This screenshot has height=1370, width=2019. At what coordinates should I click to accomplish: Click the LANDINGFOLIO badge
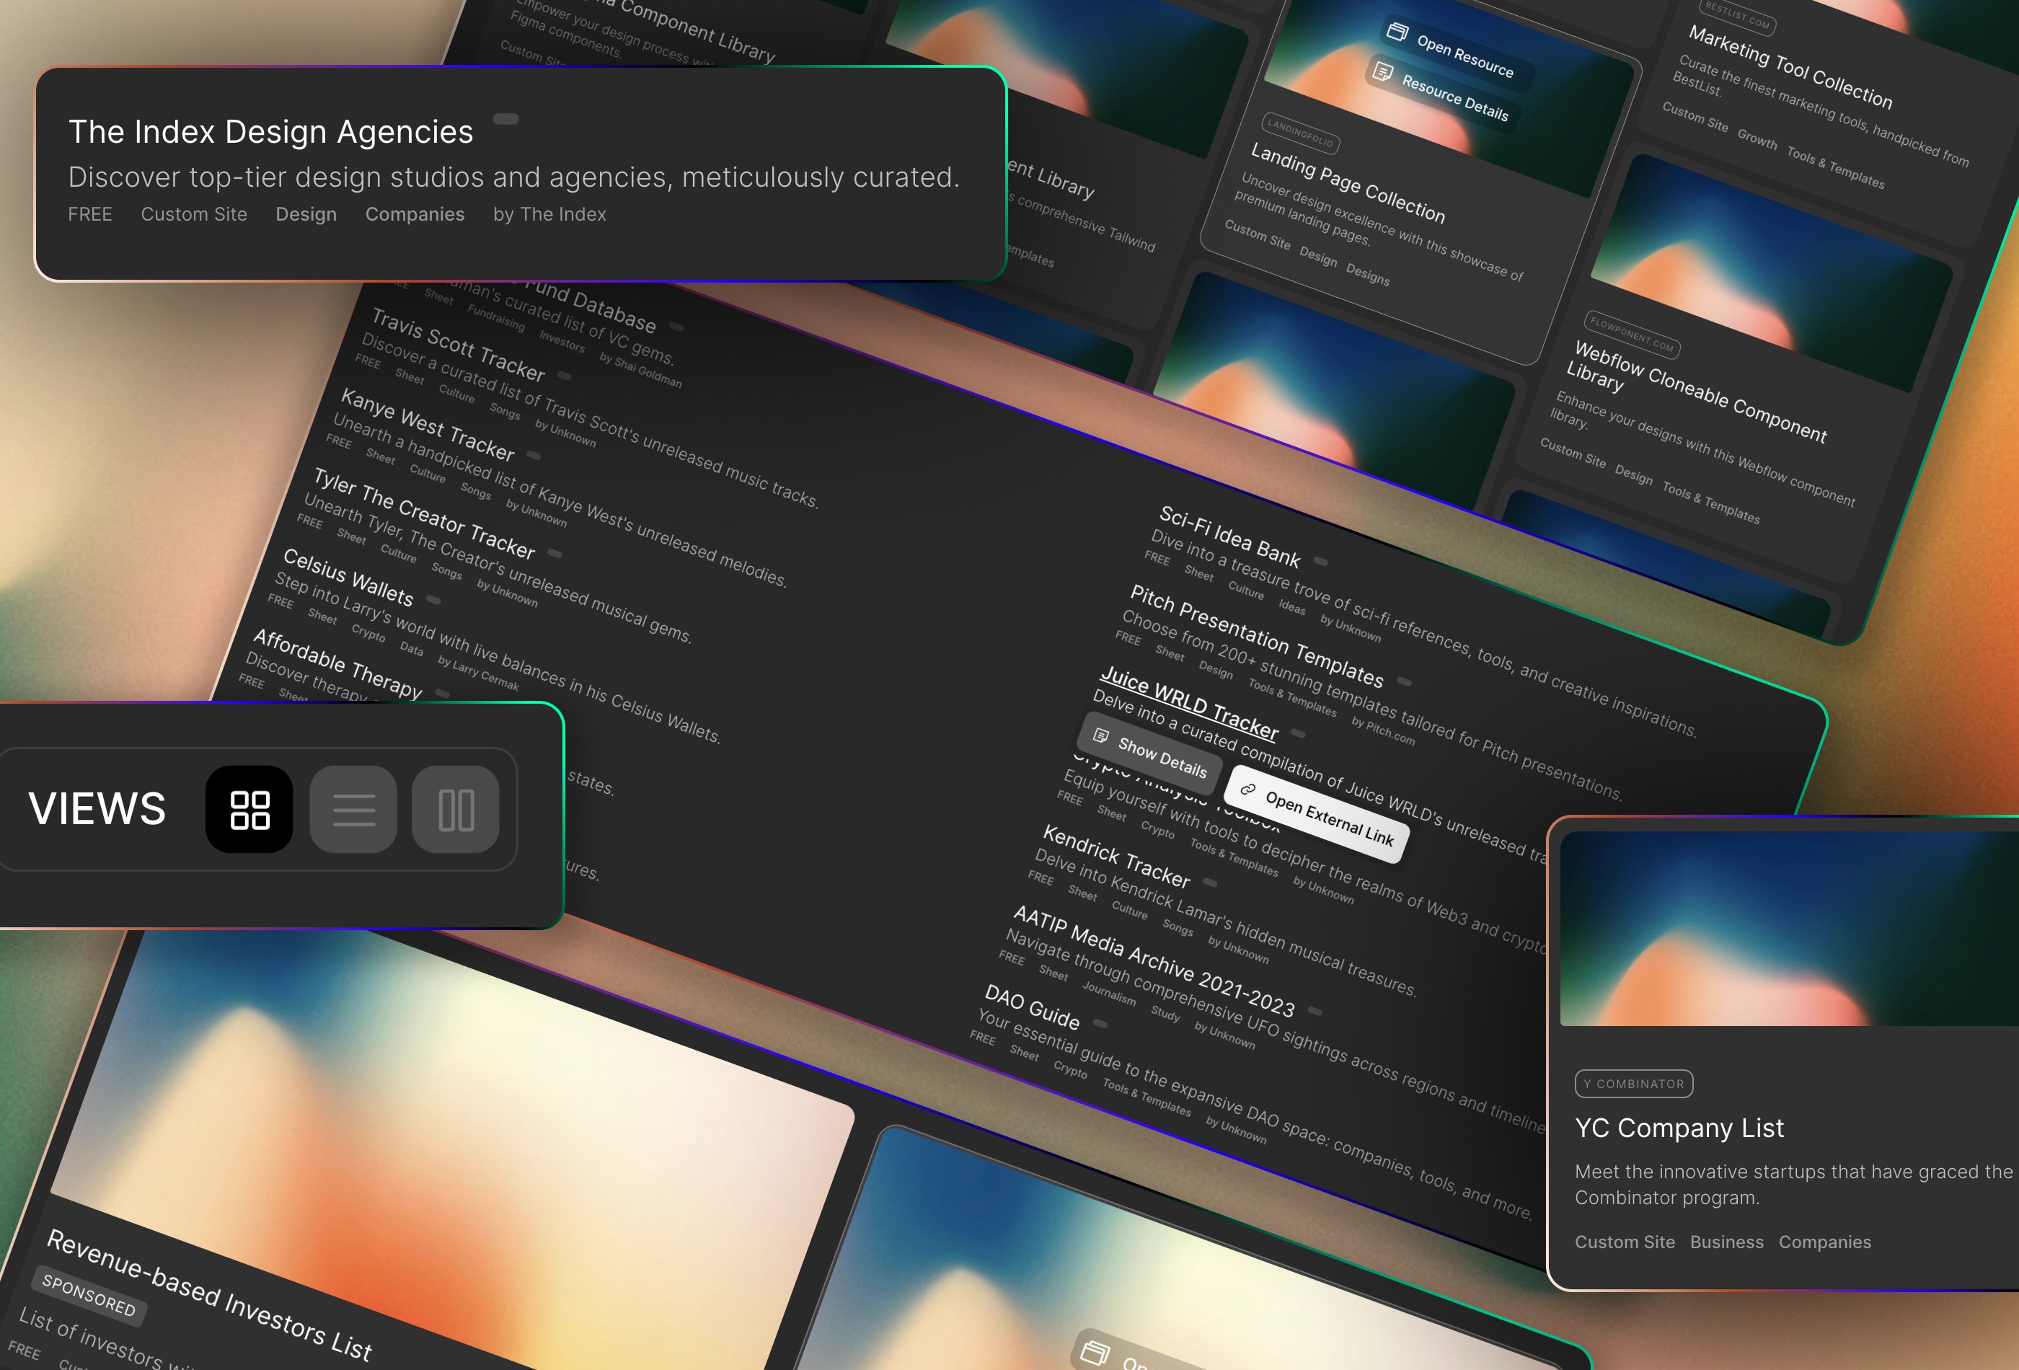[1301, 134]
